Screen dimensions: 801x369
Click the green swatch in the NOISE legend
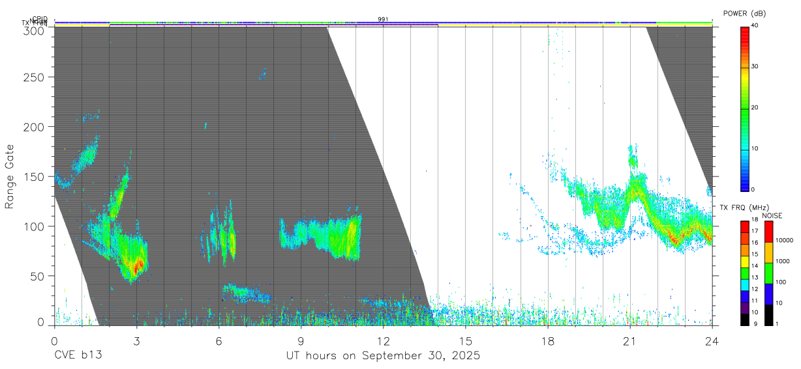[768, 273]
